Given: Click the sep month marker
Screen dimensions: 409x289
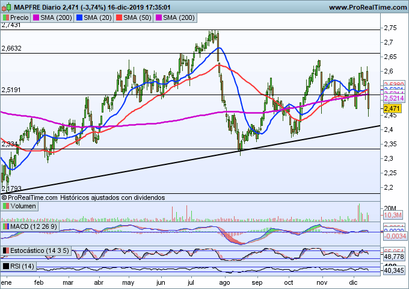Looking at the screenshot, I should pos(257,283).
